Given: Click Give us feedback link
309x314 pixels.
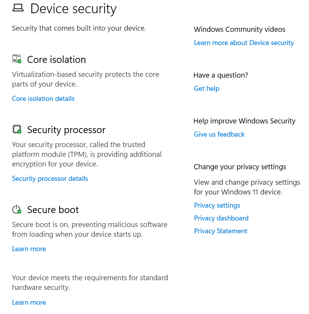Looking at the screenshot, I should [x=219, y=134].
